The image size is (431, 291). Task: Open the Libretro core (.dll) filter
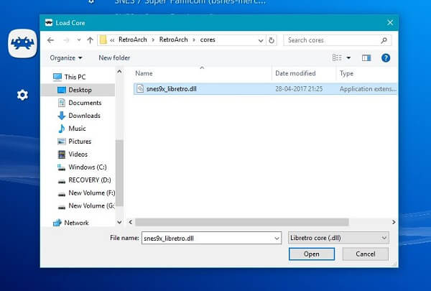338,238
